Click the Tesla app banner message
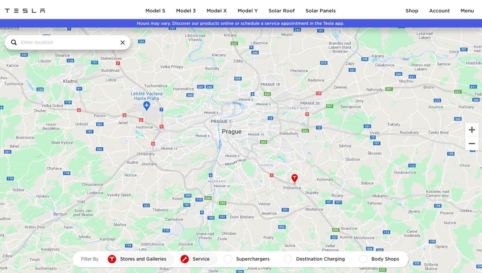This screenshot has height=273, width=482. 240,23
